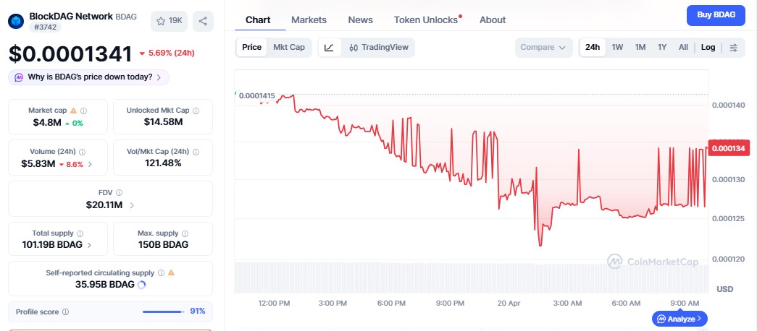The width and height of the screenshot is (757, 331).
Task: Expand the Total supply details chevron
Action: click(x=89, y=245)
